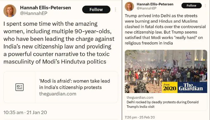
Task: Open Delhi riots photo thumbnail
Action: (166, 71)
